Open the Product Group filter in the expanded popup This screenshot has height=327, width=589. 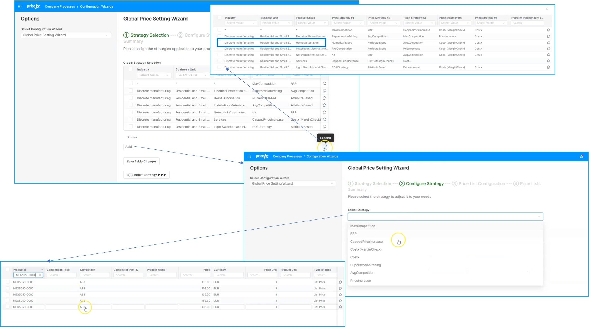click(312, 23)
